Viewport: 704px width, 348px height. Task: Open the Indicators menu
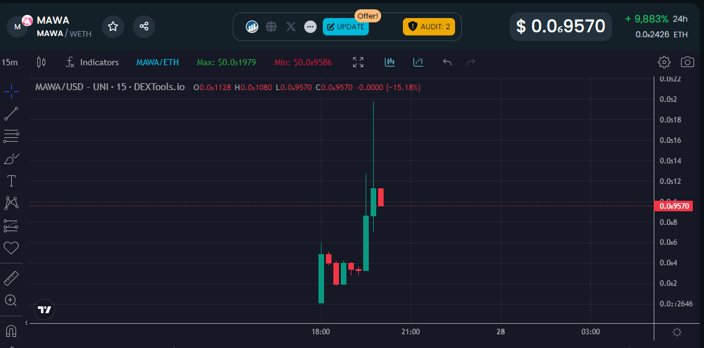coord(93,63)
